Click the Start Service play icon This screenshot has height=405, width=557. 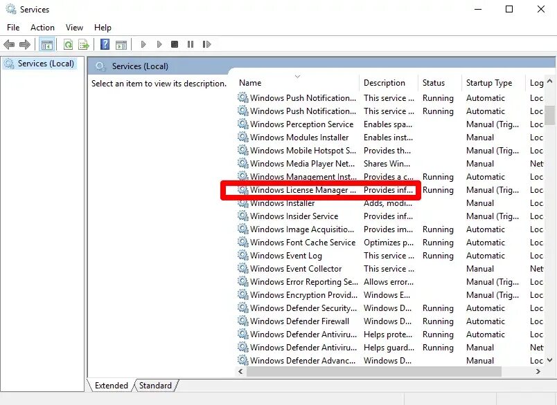click(143, 44)
